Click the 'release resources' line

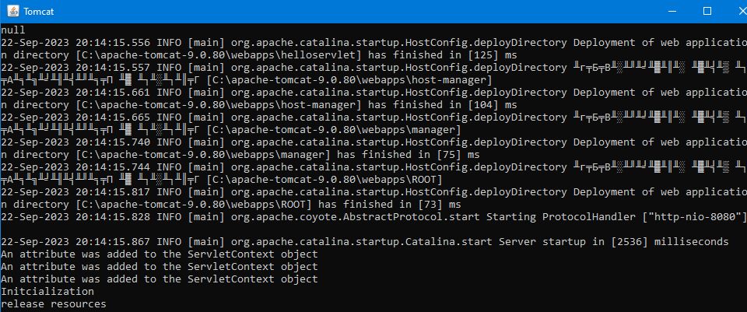[54, 304]
